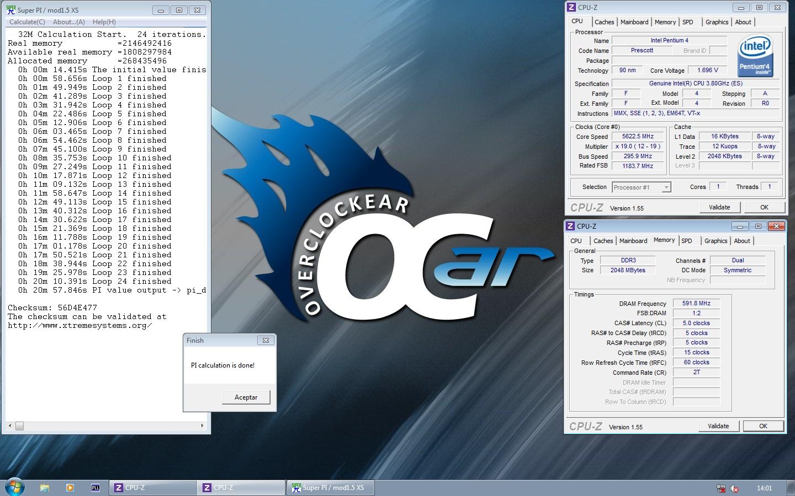795x496 pixels.
Task: Click the bottom CPU-Z window title icon
Action: tap(570, 226)
